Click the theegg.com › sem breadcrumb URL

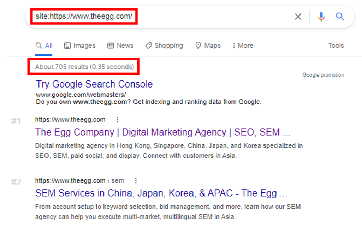[79, 180]
